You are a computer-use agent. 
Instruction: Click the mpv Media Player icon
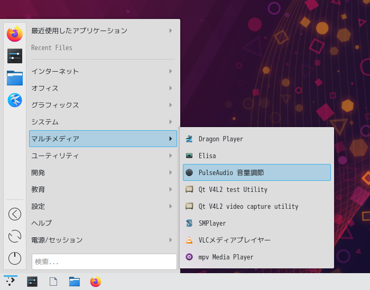[x=189, y=257]
